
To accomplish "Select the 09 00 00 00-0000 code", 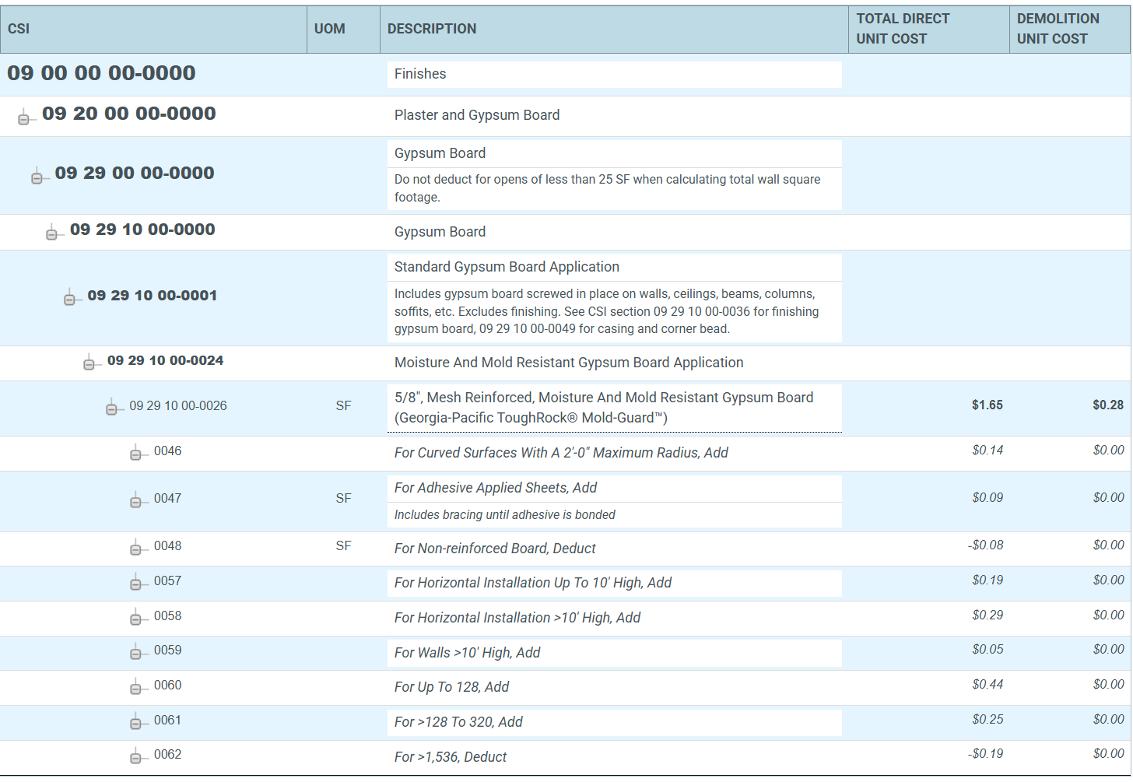I will click(x=101, y=73).
